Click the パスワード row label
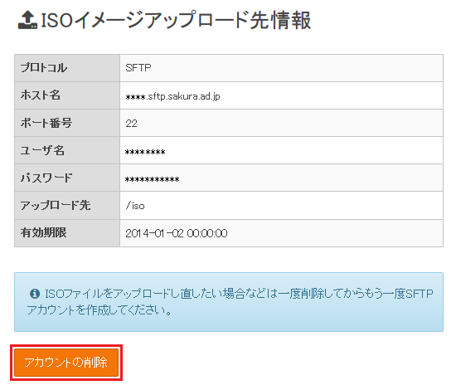The width and height of the screenshot is (456, 390). (x=46, y=178)
